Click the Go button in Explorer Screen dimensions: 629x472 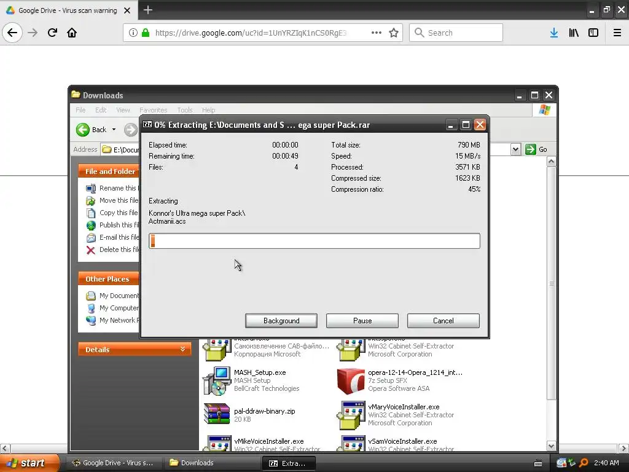pyautogui.click(x=536, y=149)
